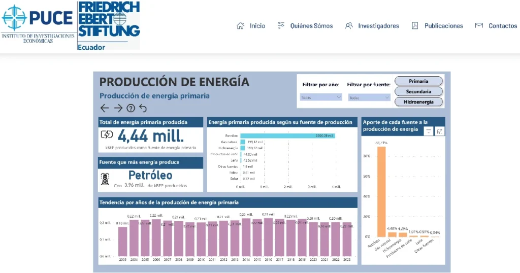
Task: Click the purple bar for year 2014
Action: click(246, 237)
